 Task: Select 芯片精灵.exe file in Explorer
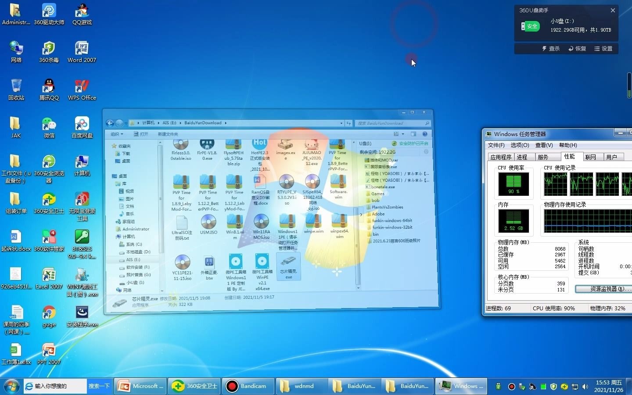point(288,267)
